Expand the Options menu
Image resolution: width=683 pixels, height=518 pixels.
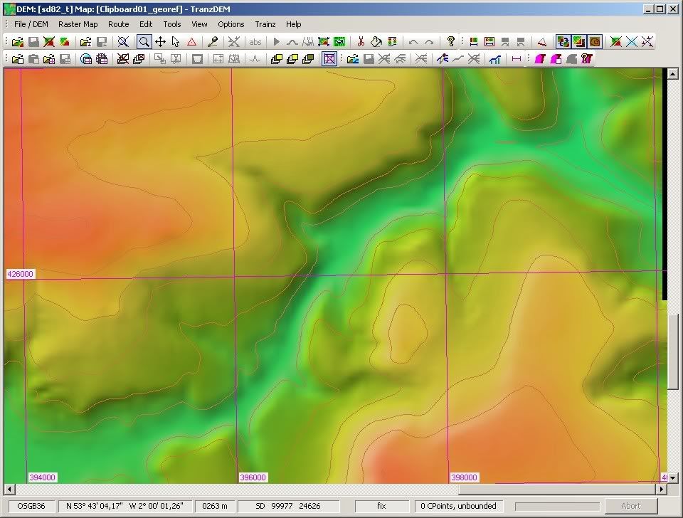231,24
